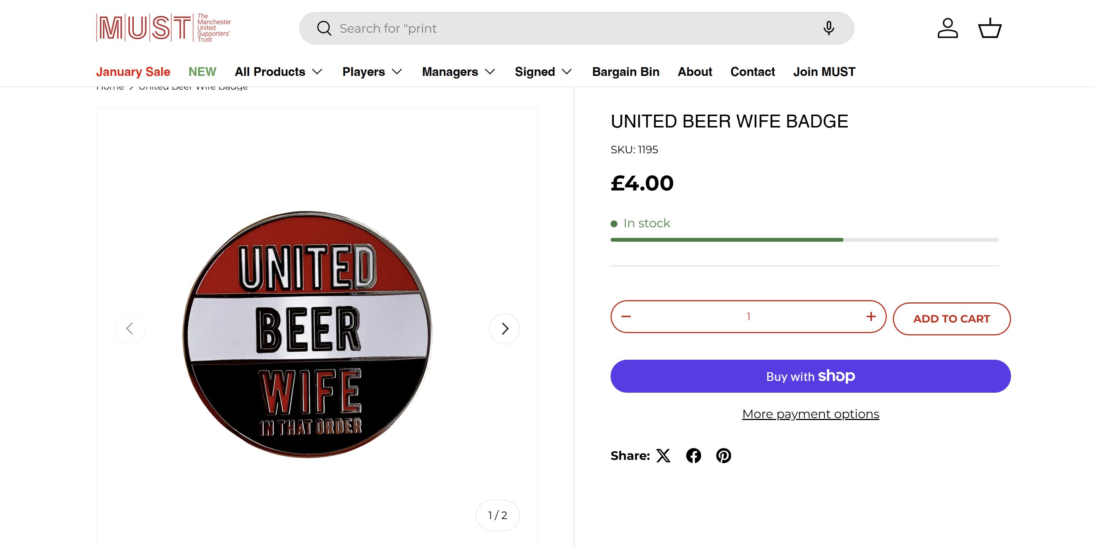Open the account user icon
The width and height of the screenshot is (1095, 546).
(x=948, y=28)
